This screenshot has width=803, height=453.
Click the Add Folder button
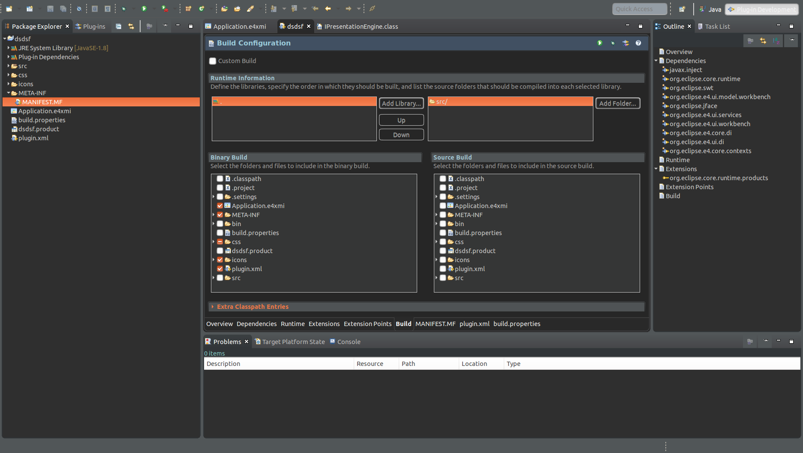(618, 103)
